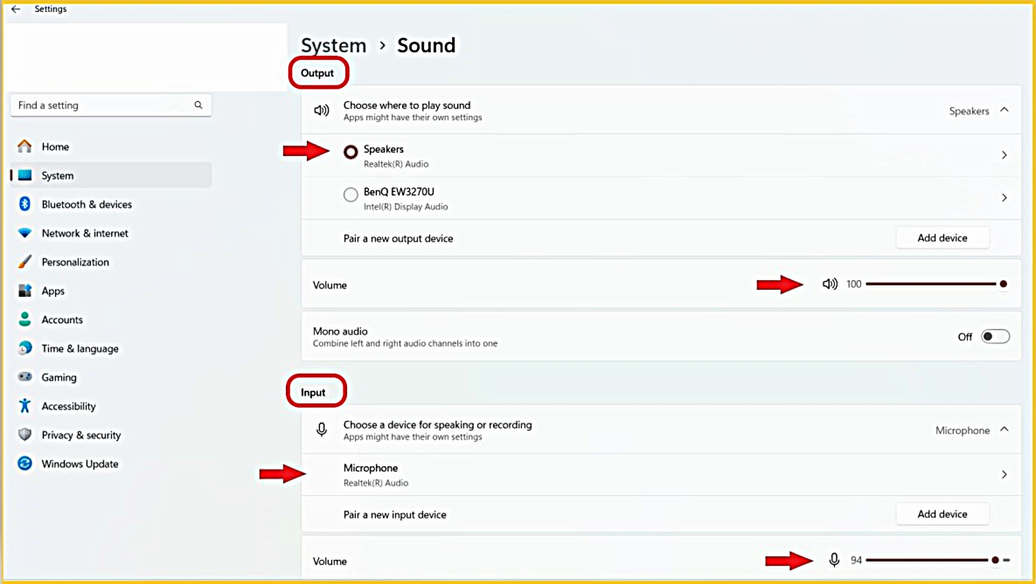Select the Gaming controller icon
The image size is (1036, 584).
pos(24,377)
